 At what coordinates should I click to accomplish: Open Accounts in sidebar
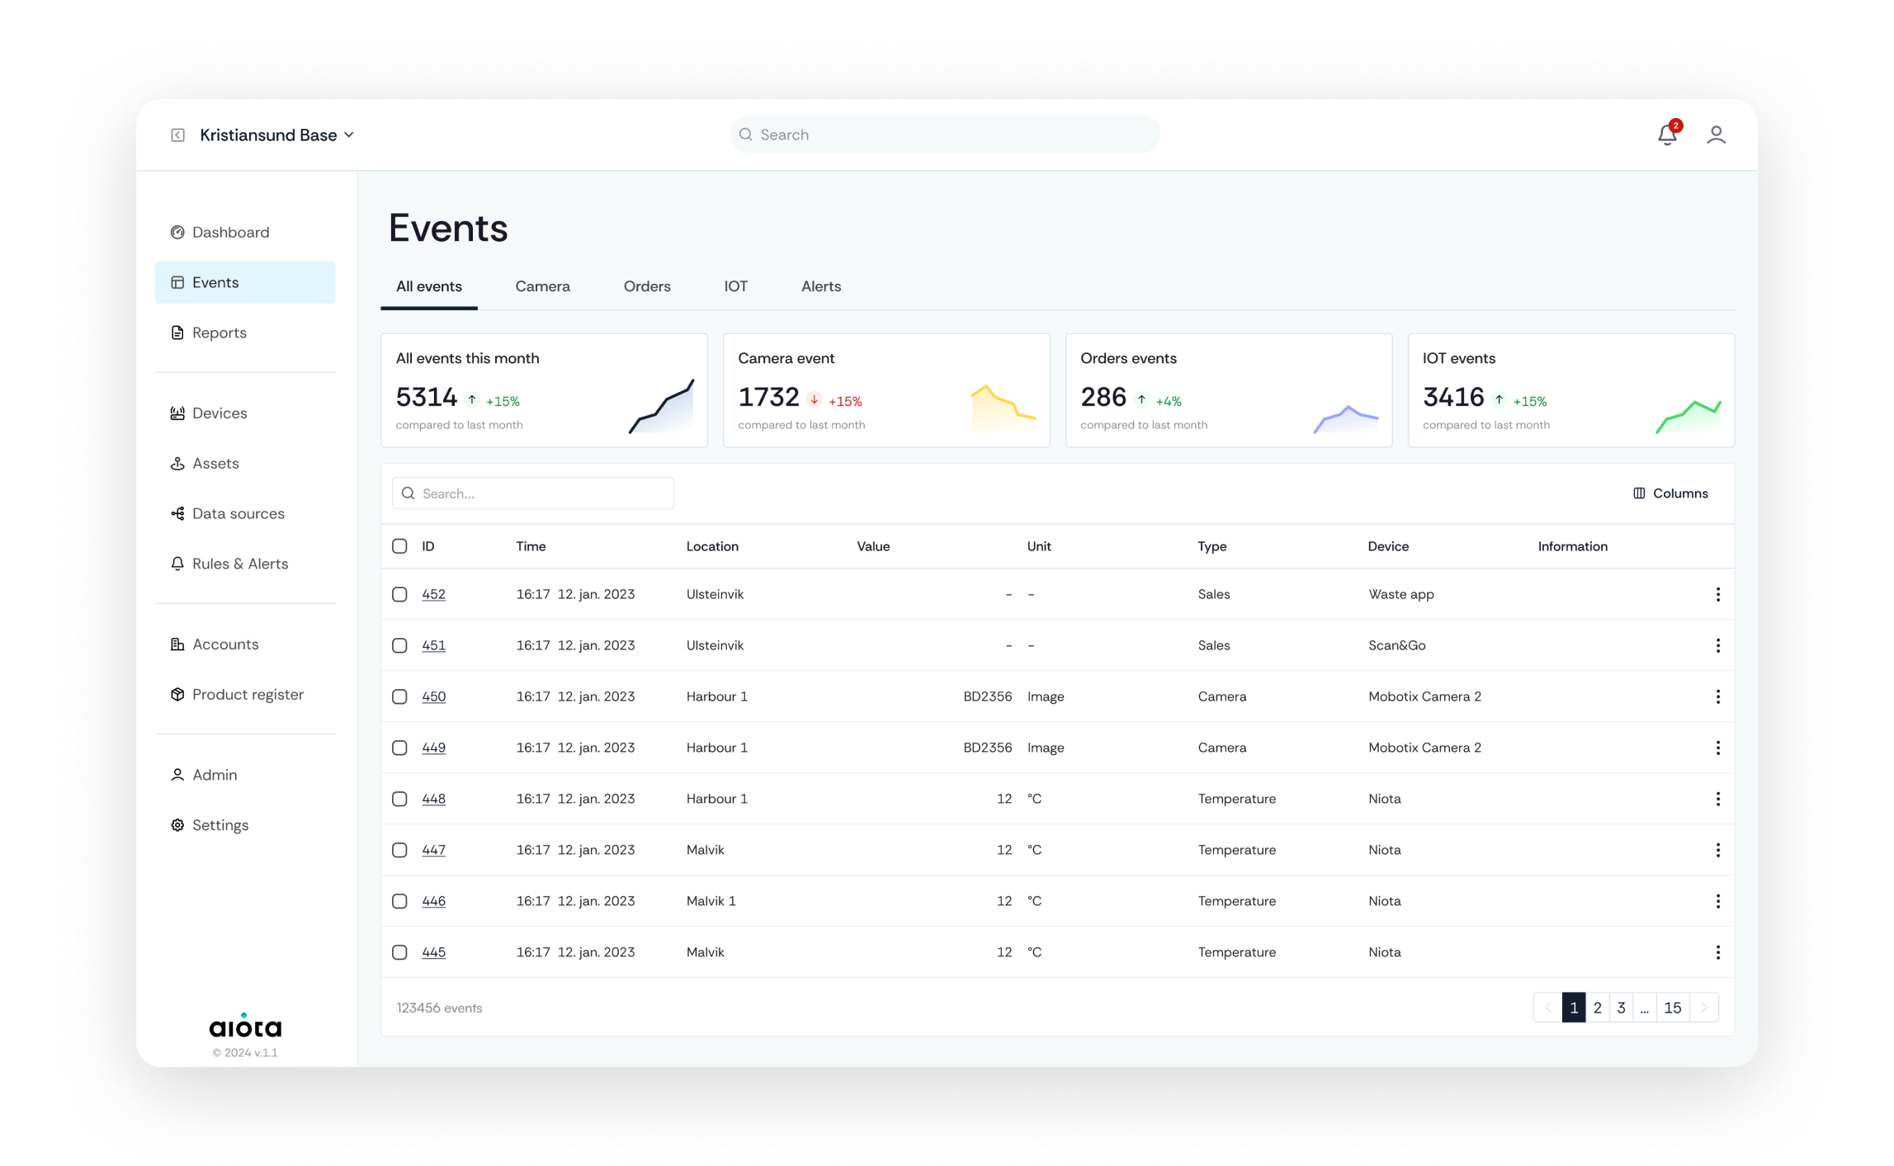[245, 644]
